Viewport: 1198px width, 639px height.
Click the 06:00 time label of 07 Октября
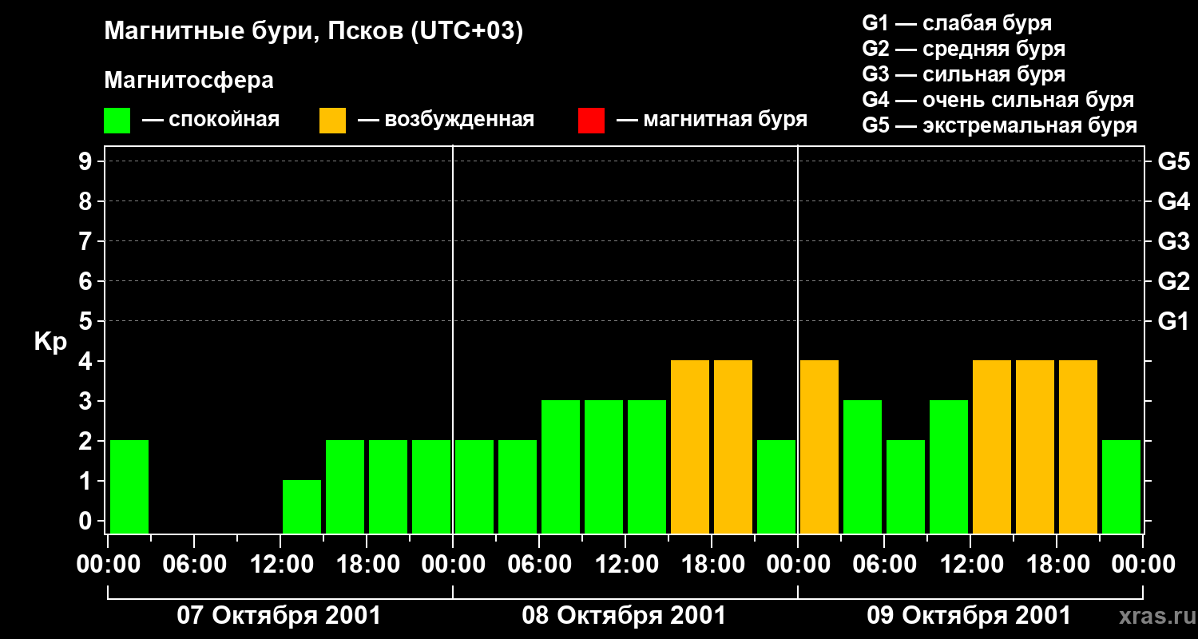[x=194, y=565]
